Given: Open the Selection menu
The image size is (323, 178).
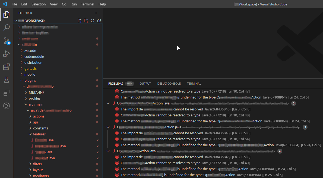Looking at the screenshot, I should click(39, 4).
